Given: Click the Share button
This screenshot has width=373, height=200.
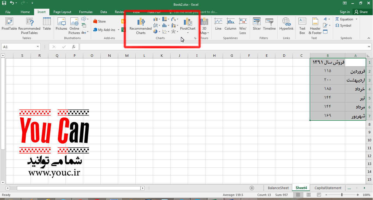Looking at the screenshot, I should 361,12.
